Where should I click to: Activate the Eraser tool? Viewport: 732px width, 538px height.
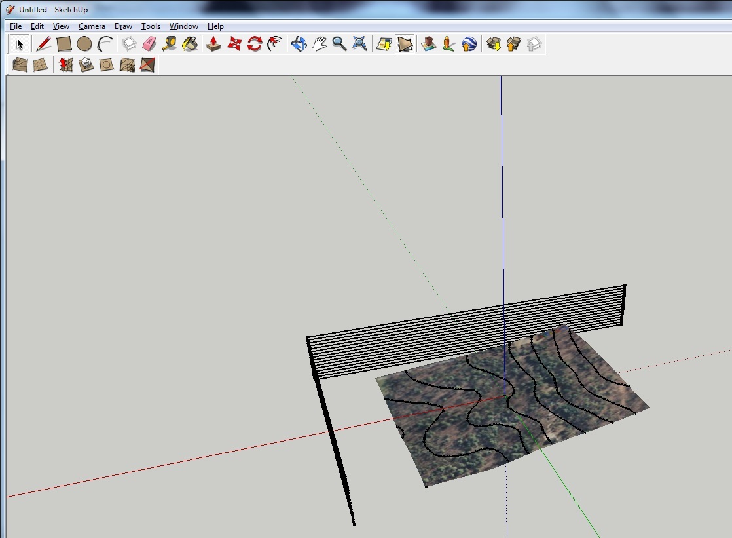pyautogui.click(x=150, y=44)
